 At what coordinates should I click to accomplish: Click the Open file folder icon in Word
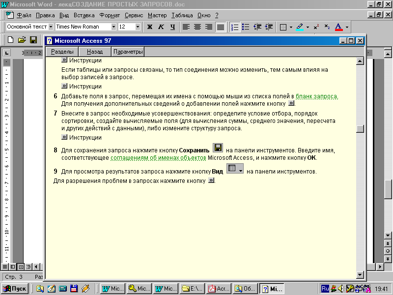point(22,40)
